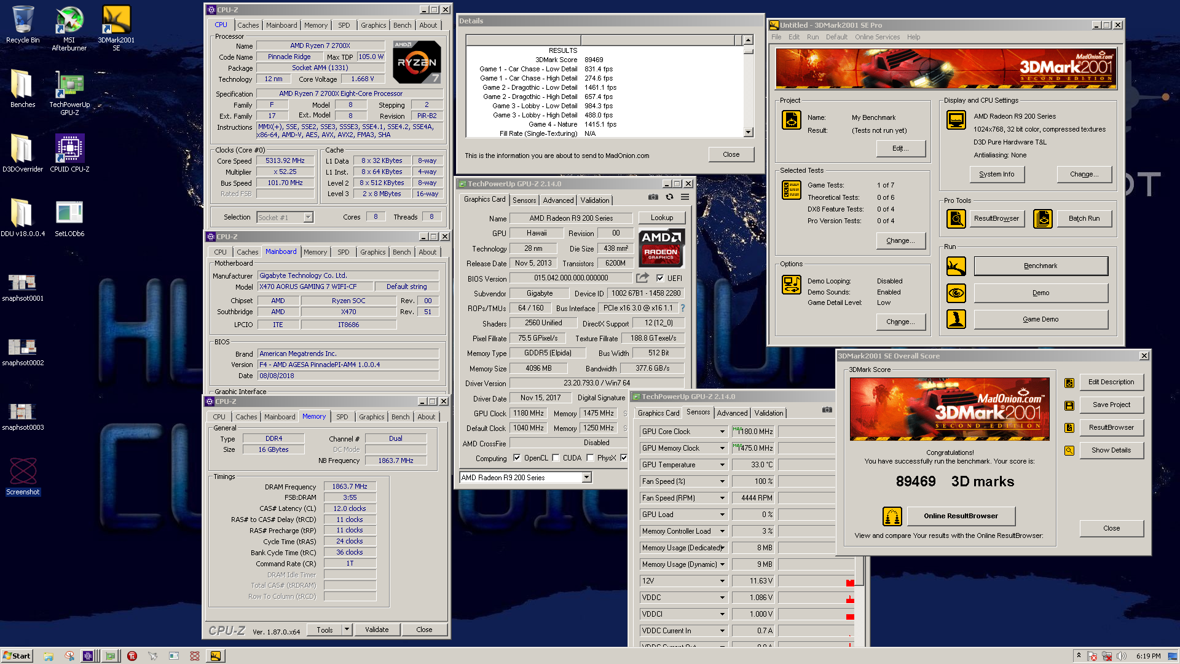Click Game Demo icon in Run section
This screenshot has height=664, width=1180.
pos(956,319)
